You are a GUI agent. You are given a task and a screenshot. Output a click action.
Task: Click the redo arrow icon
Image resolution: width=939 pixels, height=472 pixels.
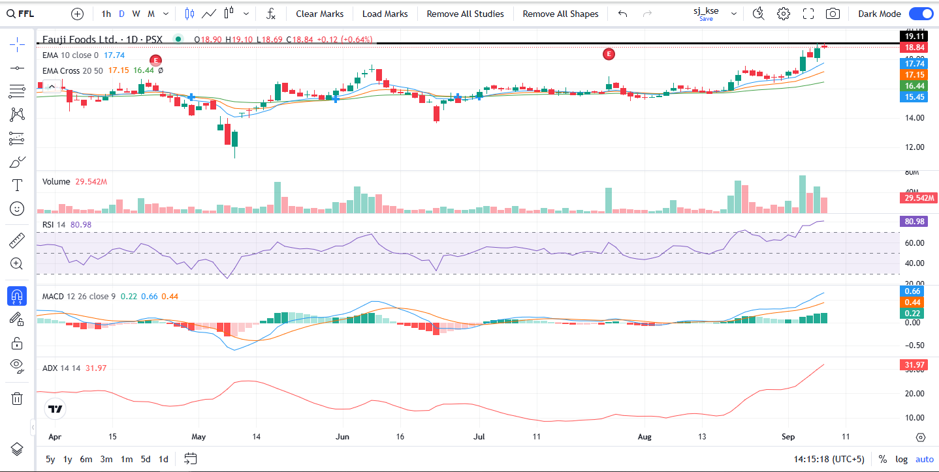coord(647,14)
